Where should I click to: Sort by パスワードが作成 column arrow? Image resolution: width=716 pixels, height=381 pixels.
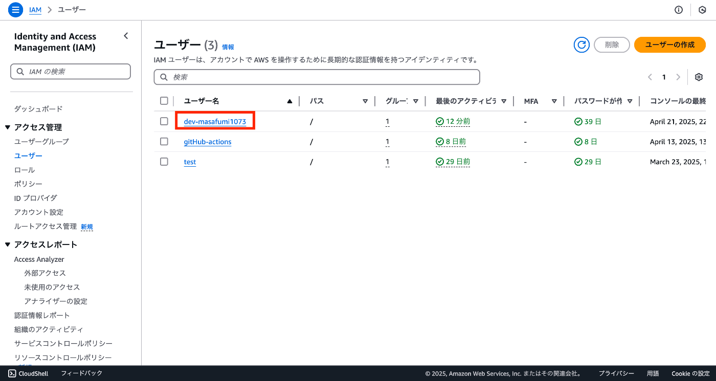[x=630, y=101]
